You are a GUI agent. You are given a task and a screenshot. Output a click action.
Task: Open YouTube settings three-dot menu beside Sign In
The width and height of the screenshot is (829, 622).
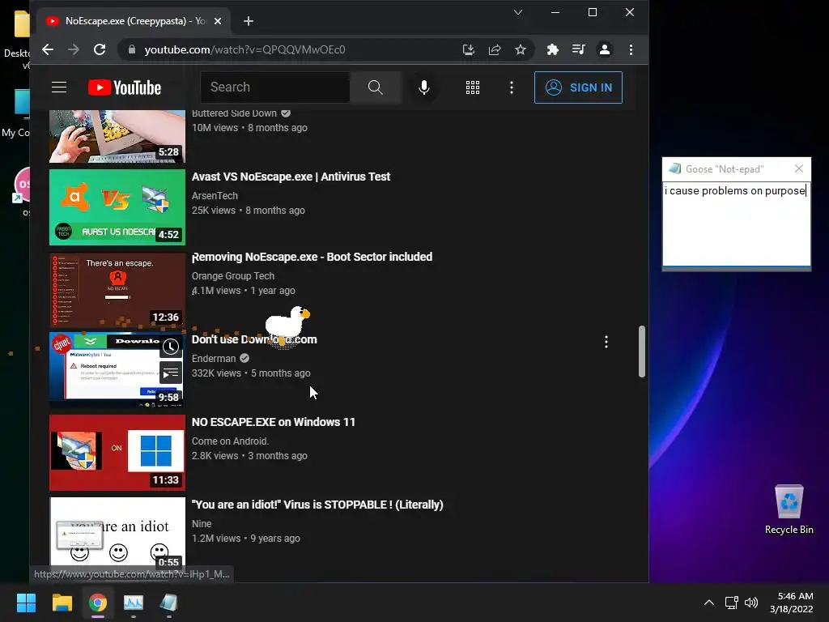(x=512, y=87)
